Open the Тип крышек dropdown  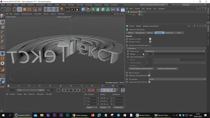[177, 79]
